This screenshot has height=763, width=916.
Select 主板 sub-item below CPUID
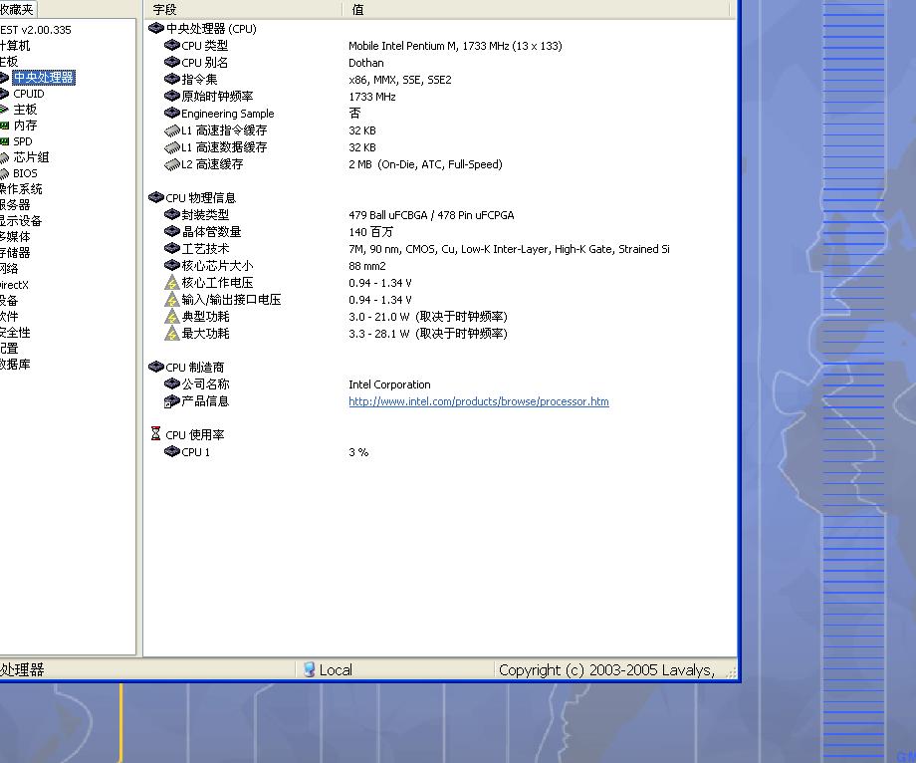pos(25,110)
